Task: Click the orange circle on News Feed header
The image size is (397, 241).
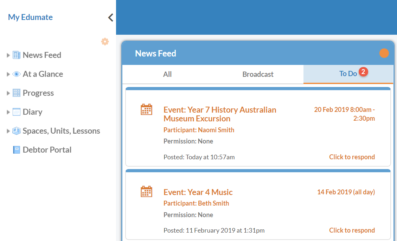Action: [x=384, y=53]
